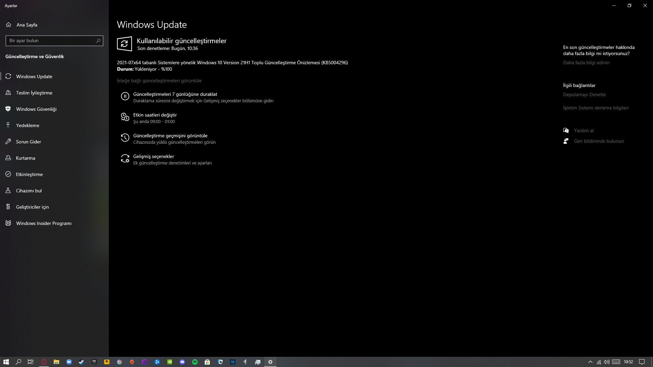Open Discord from the taskbar
The height and width of the screenshot is (367, 653).
point(182,362)
